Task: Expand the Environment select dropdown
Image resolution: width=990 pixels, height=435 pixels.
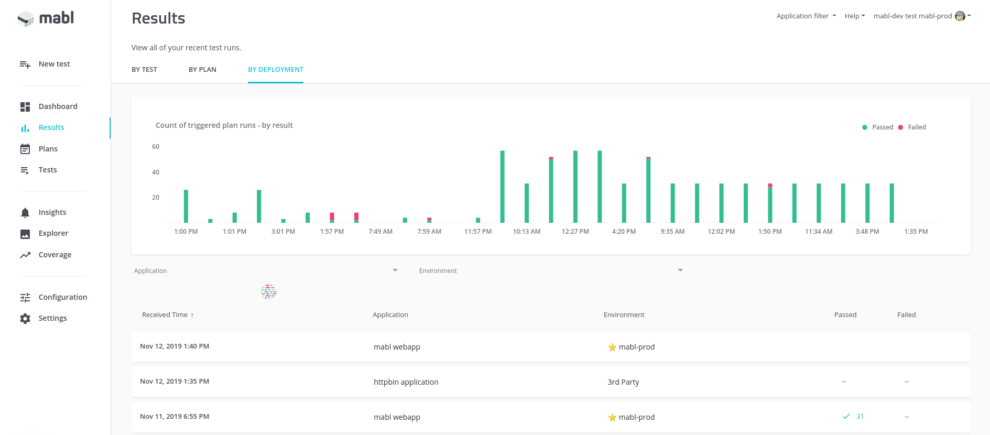Action: (551, 271)
